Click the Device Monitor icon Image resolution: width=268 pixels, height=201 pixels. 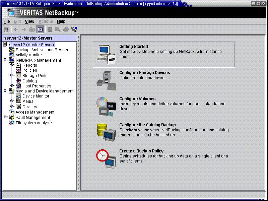pyautogui.click(x=18, y=96)
